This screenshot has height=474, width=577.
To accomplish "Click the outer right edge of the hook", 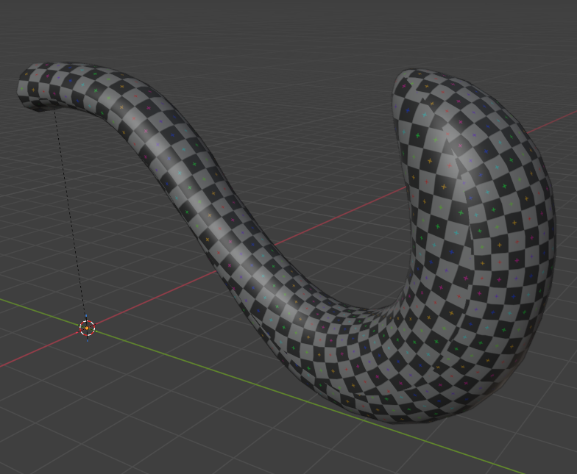I will pos(548,220).
